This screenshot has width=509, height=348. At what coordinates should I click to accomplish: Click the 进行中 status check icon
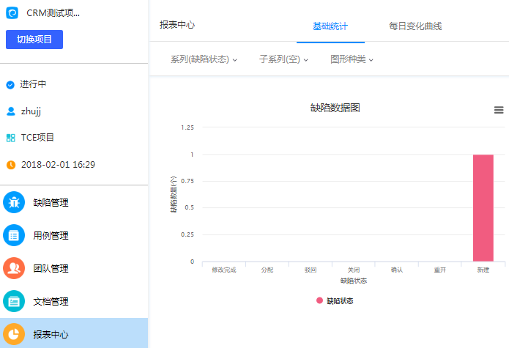click(10, 85)
